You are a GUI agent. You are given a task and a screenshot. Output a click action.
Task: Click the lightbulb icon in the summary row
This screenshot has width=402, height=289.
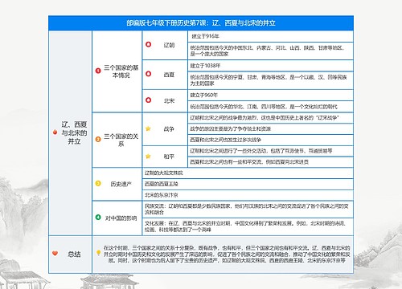click(98, 253)
